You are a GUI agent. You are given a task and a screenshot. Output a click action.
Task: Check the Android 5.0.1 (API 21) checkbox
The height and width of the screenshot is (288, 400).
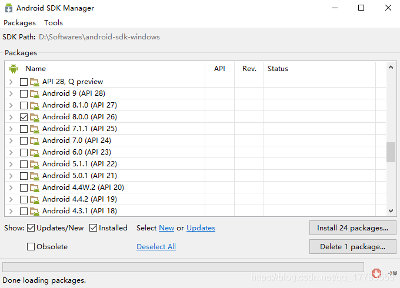24,176
